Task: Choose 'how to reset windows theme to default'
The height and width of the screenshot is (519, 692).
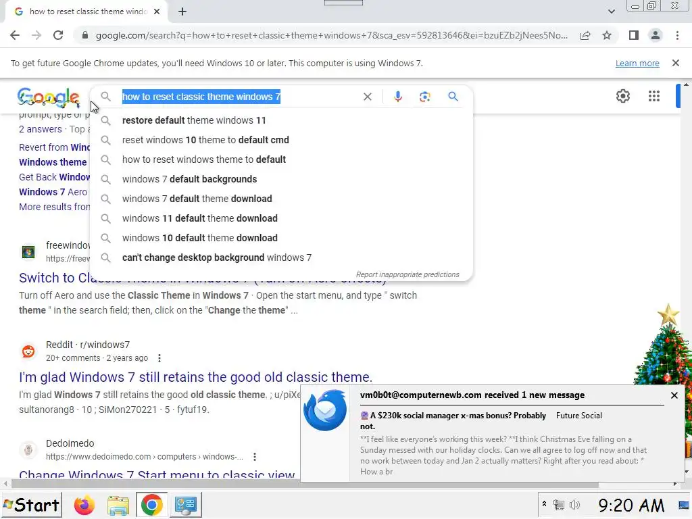Action: tap(282, 159)
